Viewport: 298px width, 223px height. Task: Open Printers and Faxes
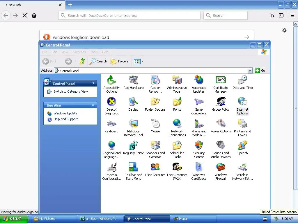coord(242,128)
